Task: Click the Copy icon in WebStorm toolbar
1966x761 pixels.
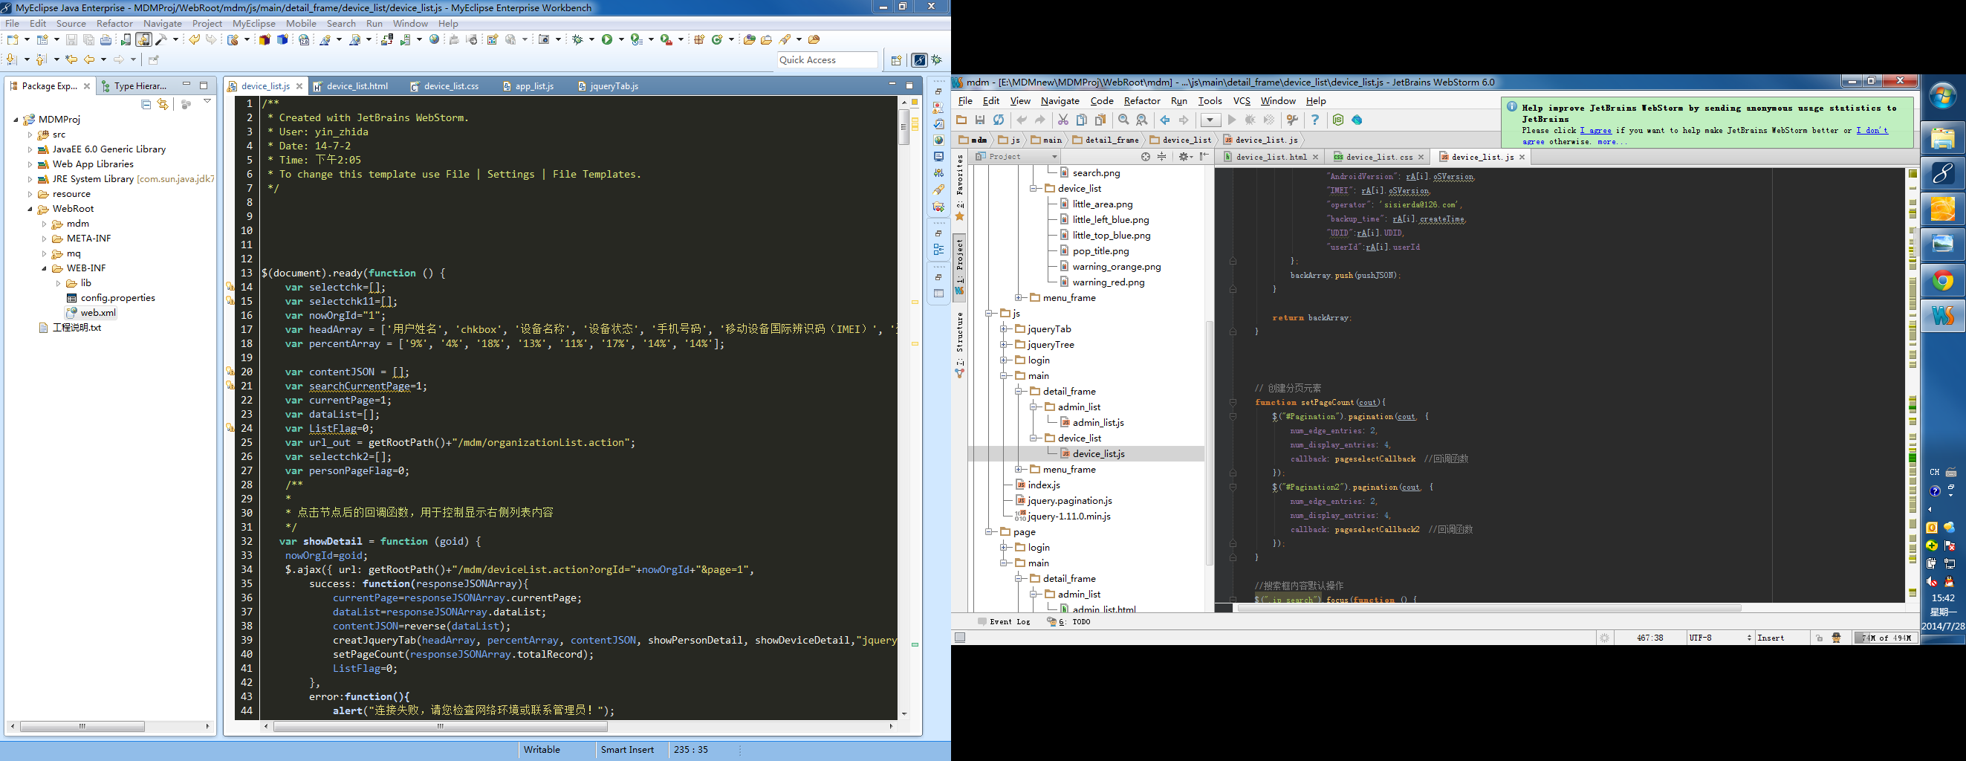Action: pyautogui.click(x=1083, y=120)
